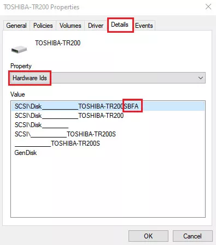The width and height of the screenshot is (216, 245).
Task: Click the Cancel button
Action: point(192,236)
